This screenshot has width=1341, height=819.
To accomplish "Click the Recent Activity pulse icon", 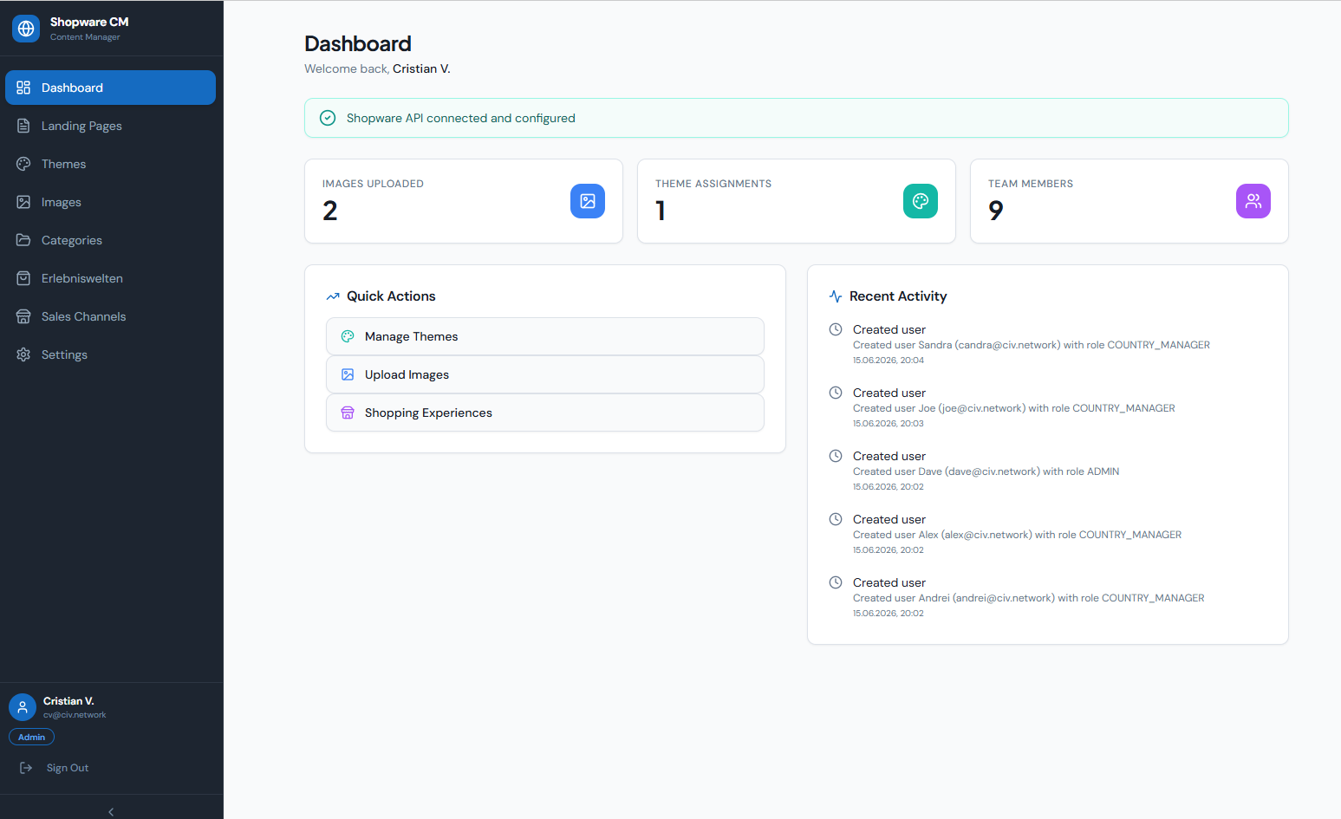I will [x=836, y=296].
